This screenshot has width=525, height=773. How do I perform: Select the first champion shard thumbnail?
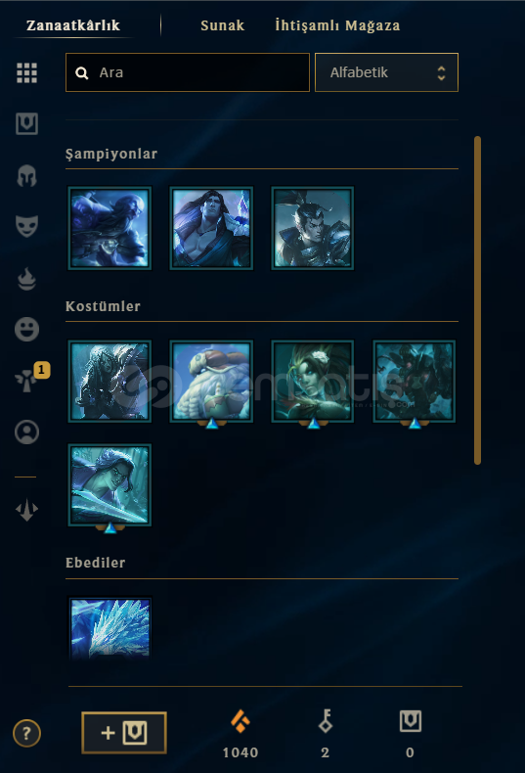(109, 228)
